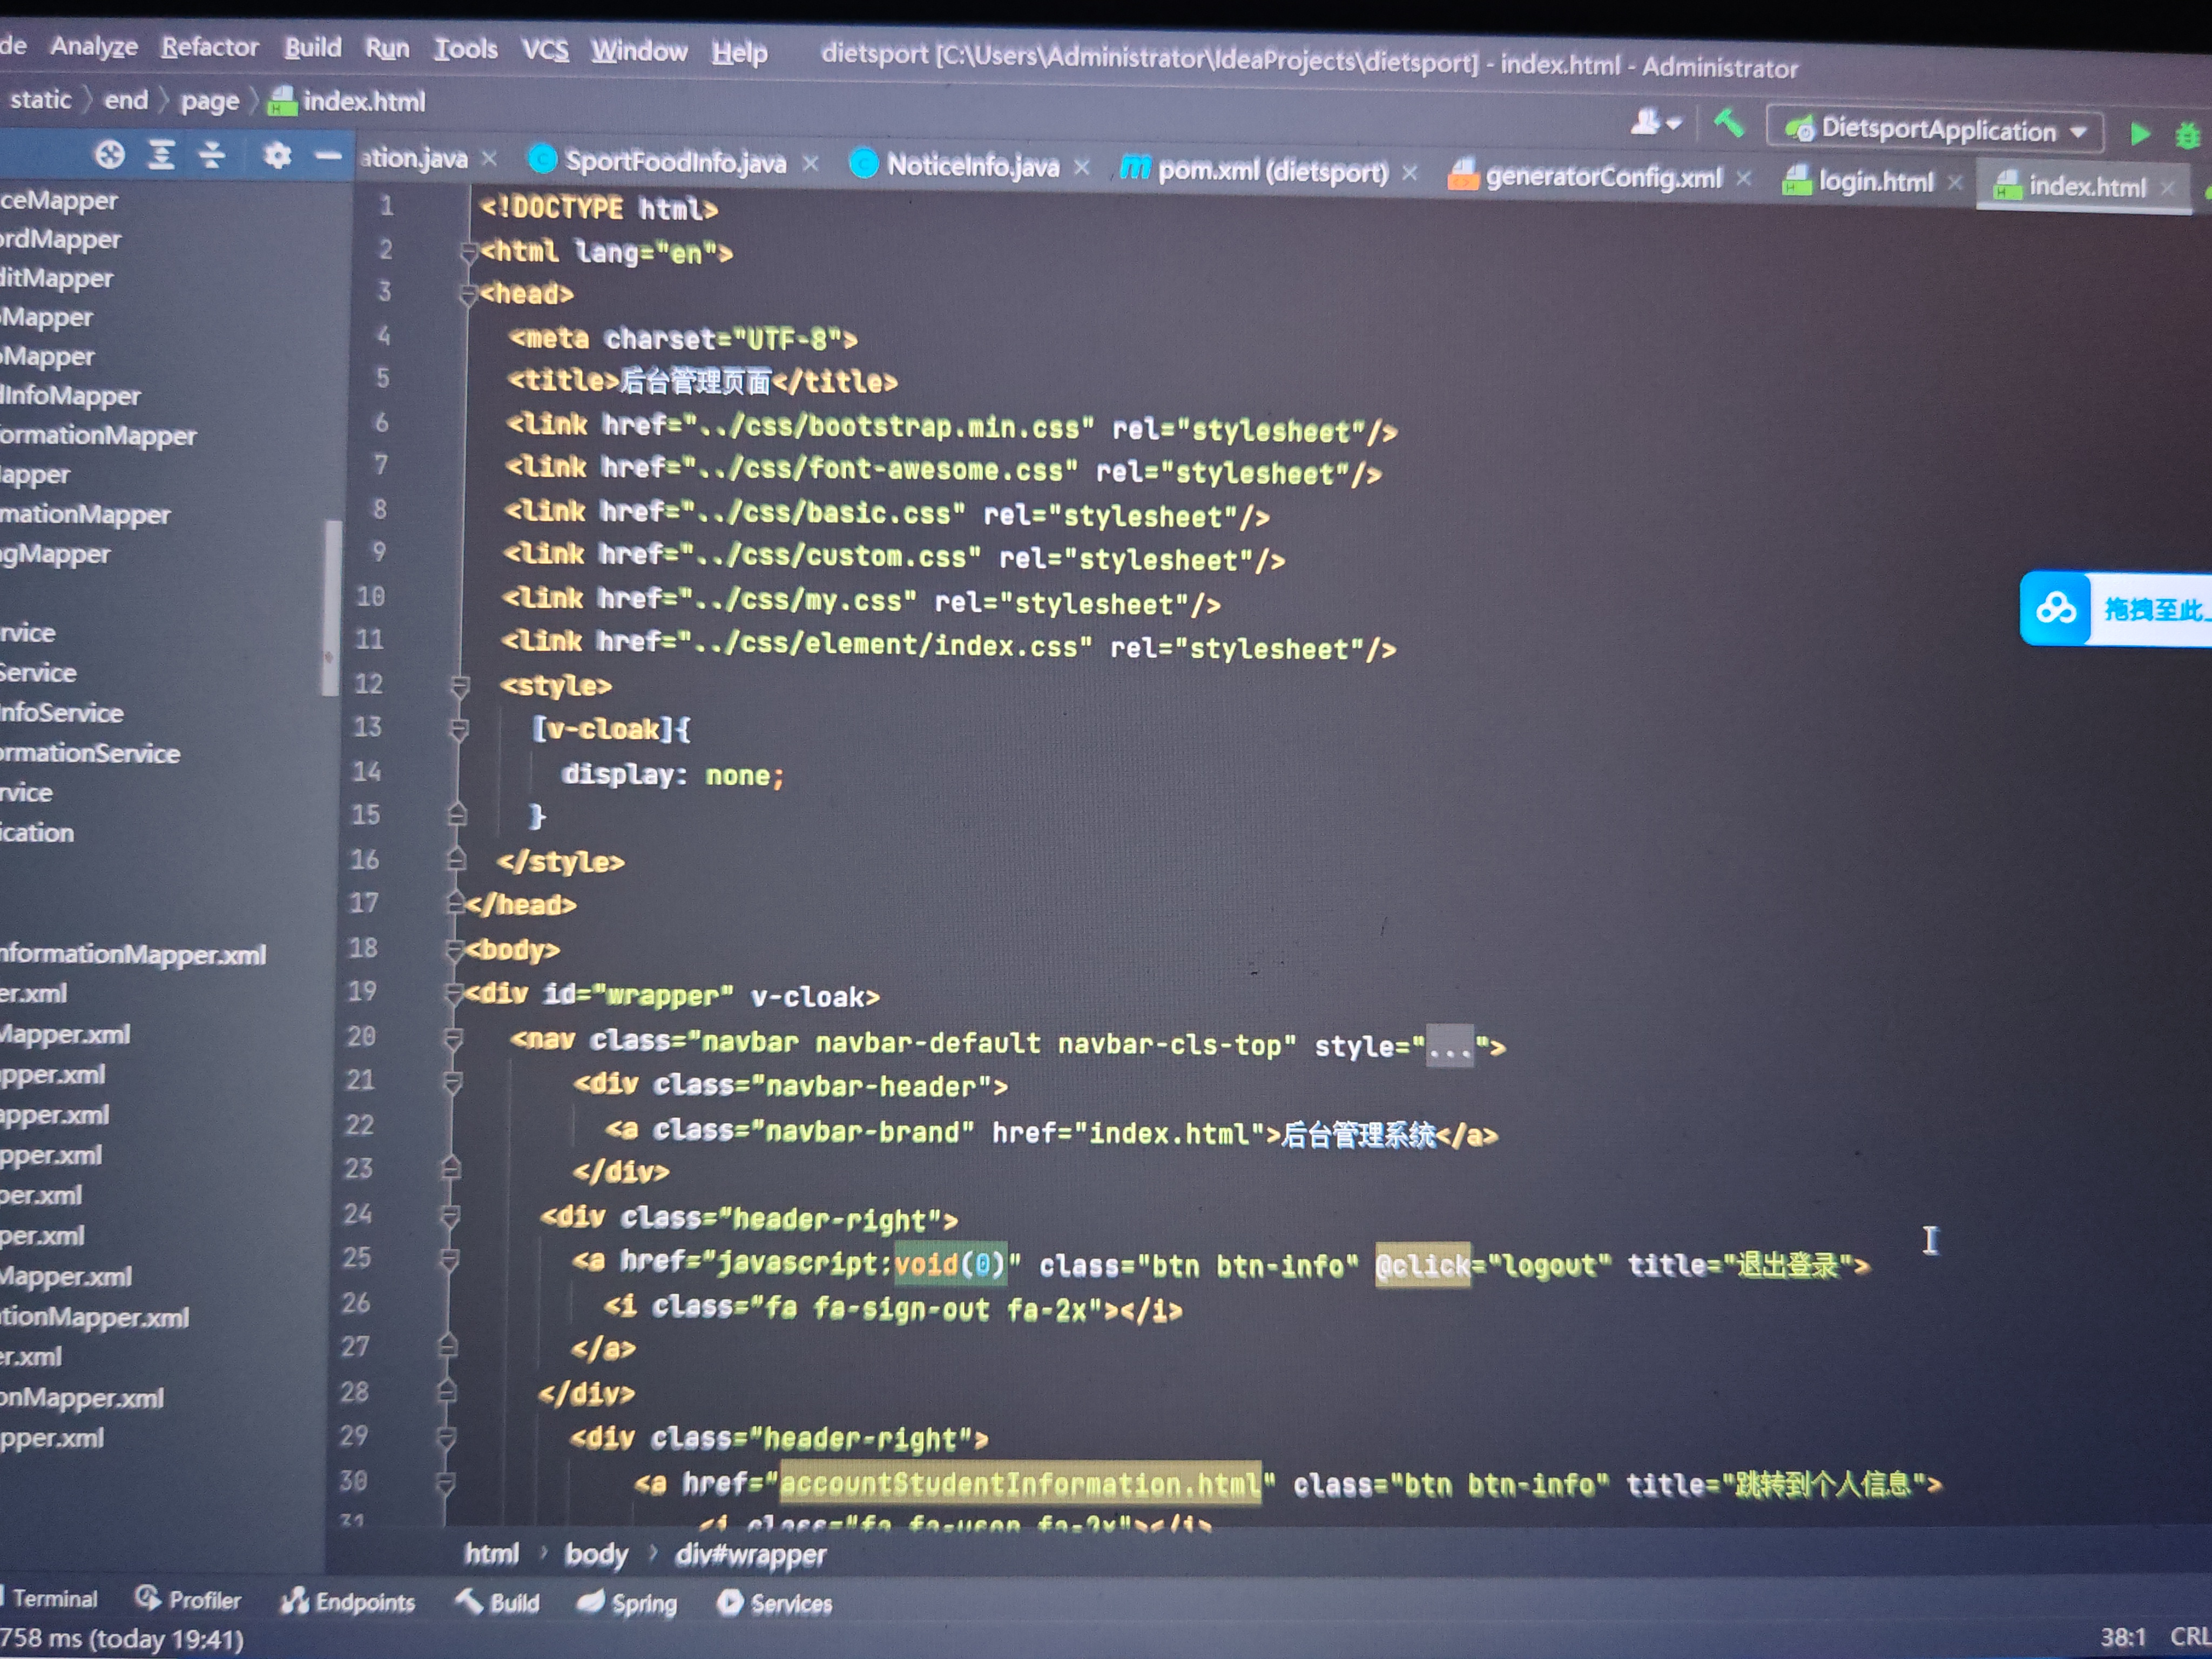Click the Debug bug icon
The image size is (2212, 1659).
point(2187,136)
